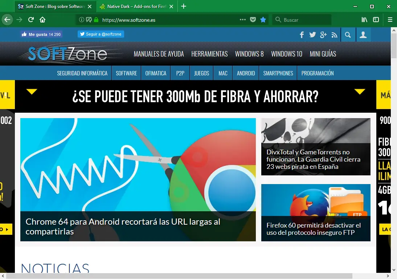Screen dimensions: 397x279
Task: Click the left yellow banner arrow
Action: pos(32,91)
